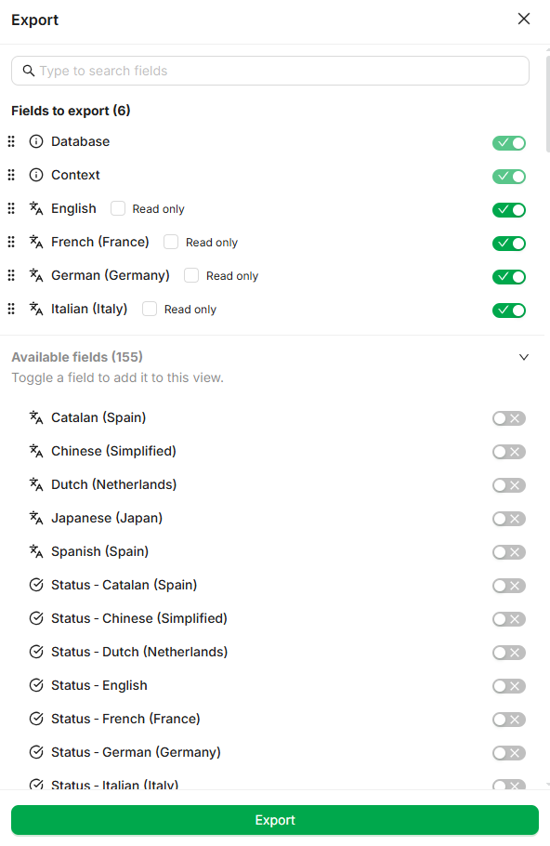The image size is (550, 846).
Task: Click the drag handle for Italian (Italy)
Action: (x=11, y=309)
